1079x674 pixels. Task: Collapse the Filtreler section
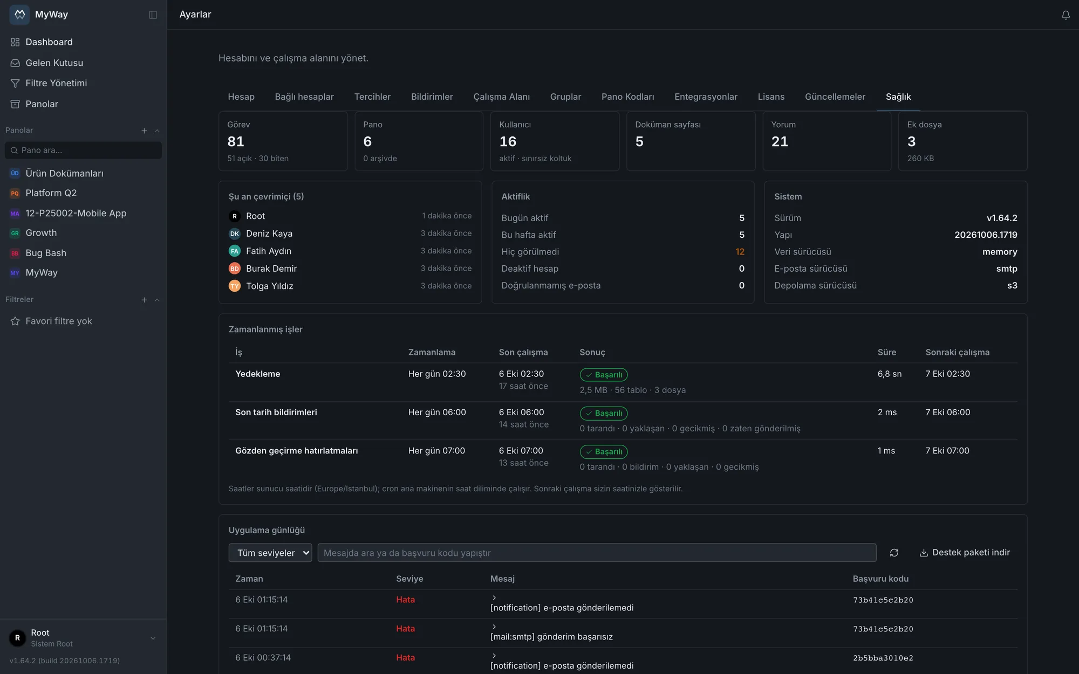157,300
